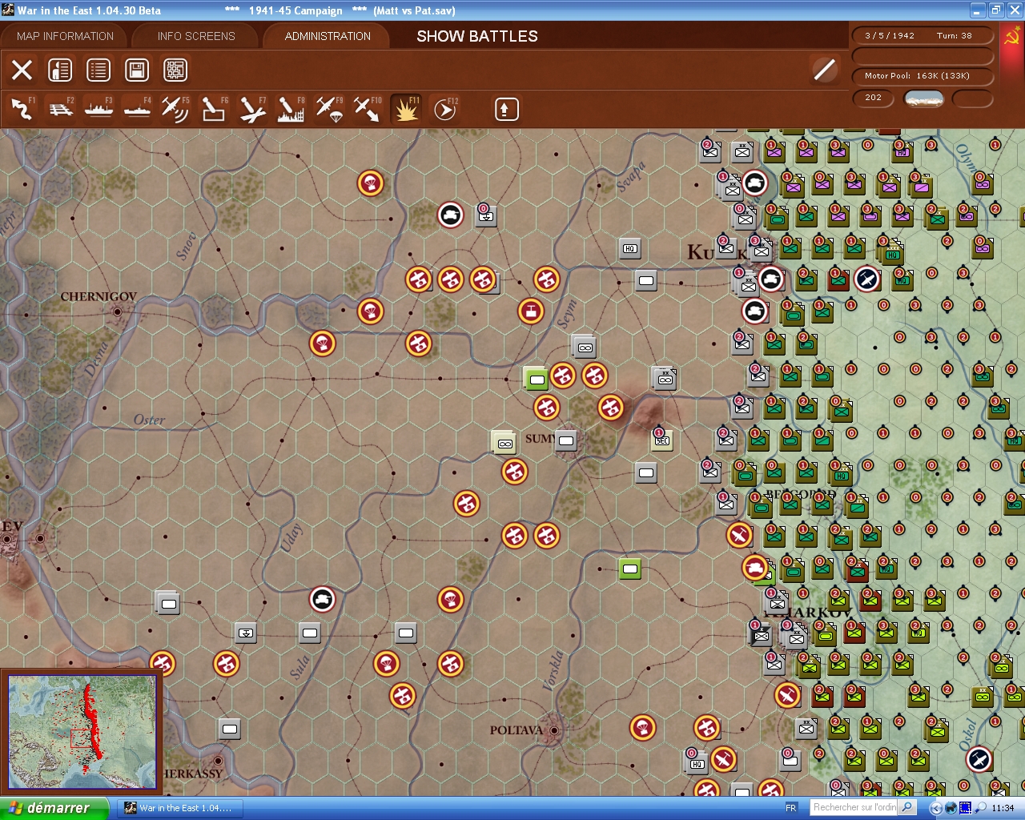Click the F12 end turn icon
The width and height of the screenshot is (1025, 820).
pos(444,109)
